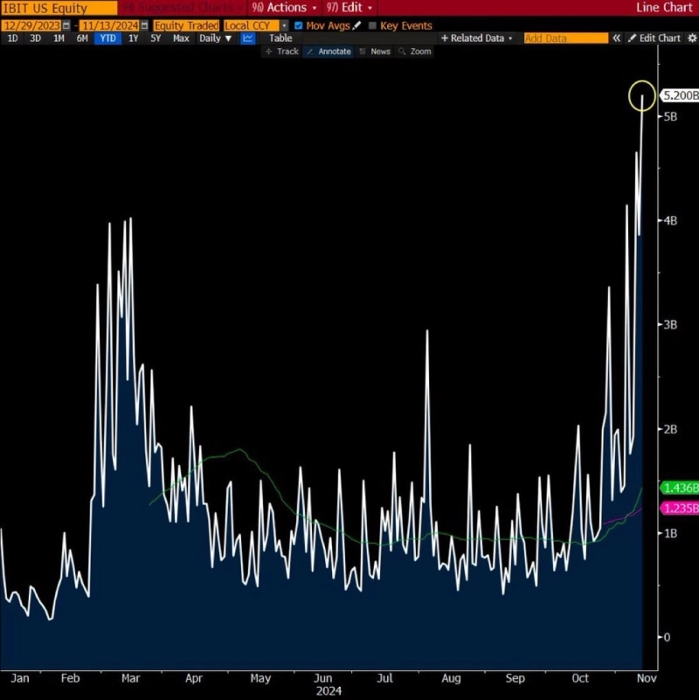
Task: Open the Local CCY currency dropdown
Action: [284, 25]
